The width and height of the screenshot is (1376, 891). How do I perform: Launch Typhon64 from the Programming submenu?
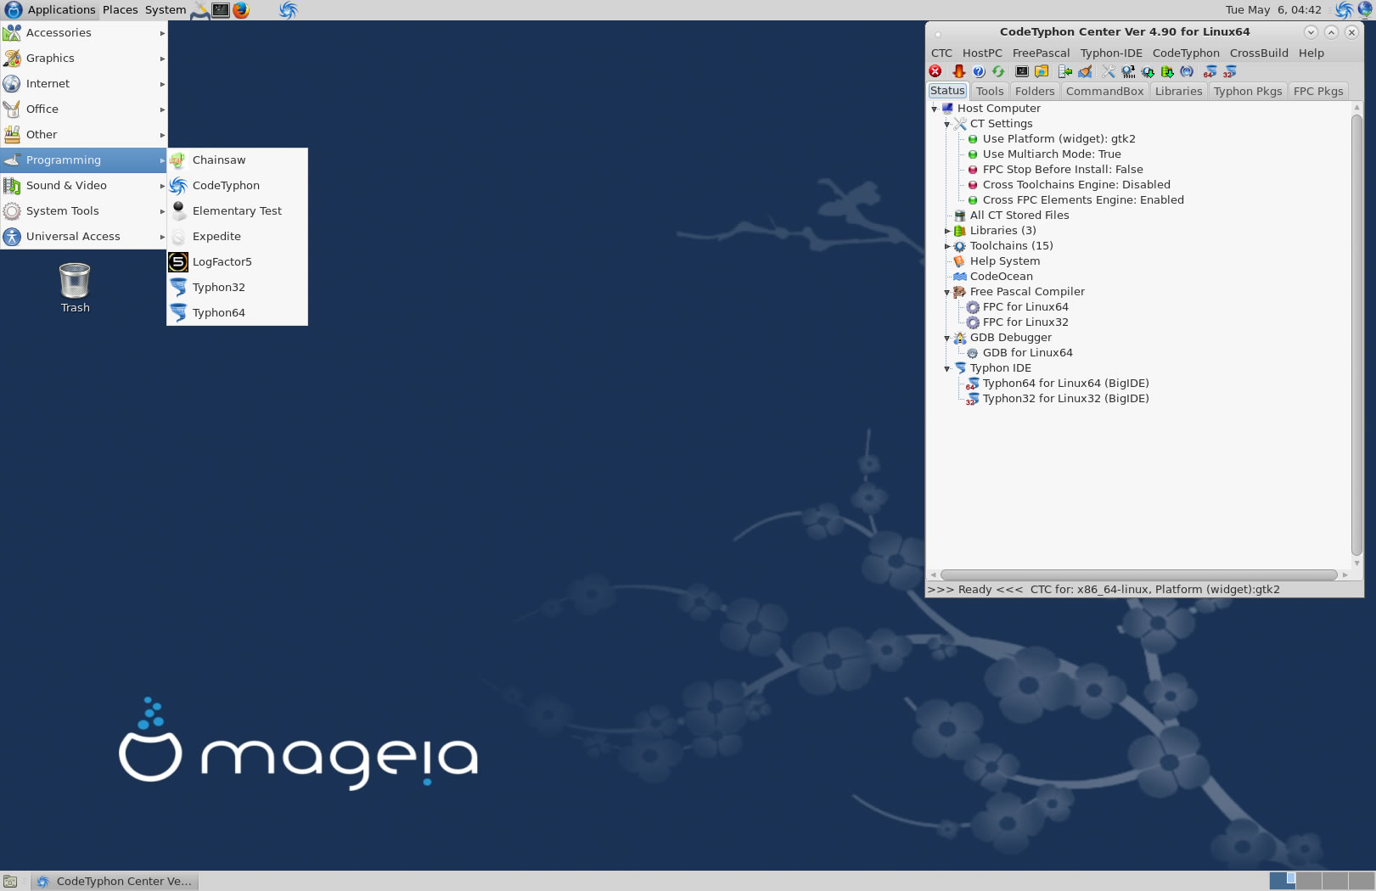[x=238, y=312]
